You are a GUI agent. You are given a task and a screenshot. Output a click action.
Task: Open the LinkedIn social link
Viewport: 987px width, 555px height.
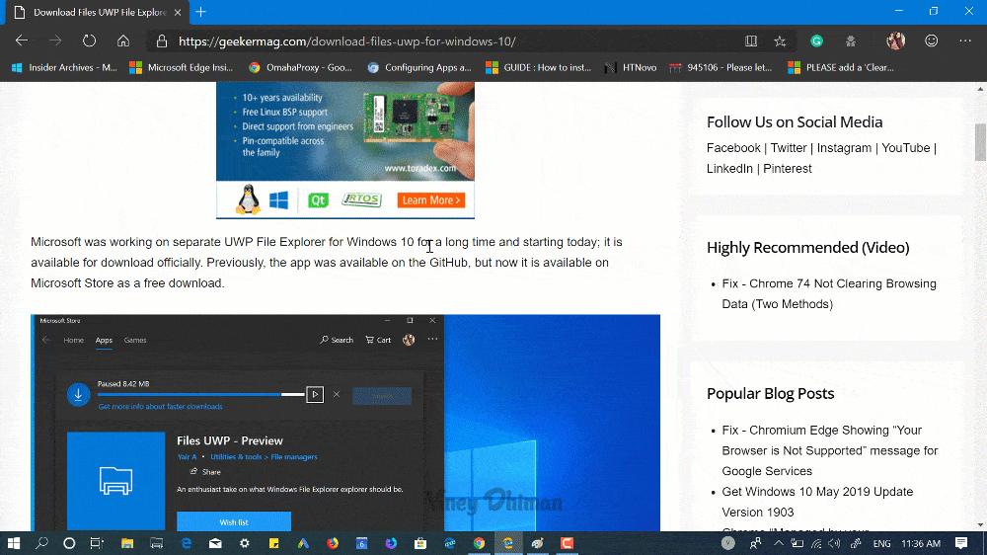pyautogui.click(x=729, y=169)
